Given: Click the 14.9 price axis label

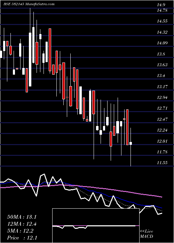Looking at the screenshot, I should pyautogui.click(x=161, y=5).
